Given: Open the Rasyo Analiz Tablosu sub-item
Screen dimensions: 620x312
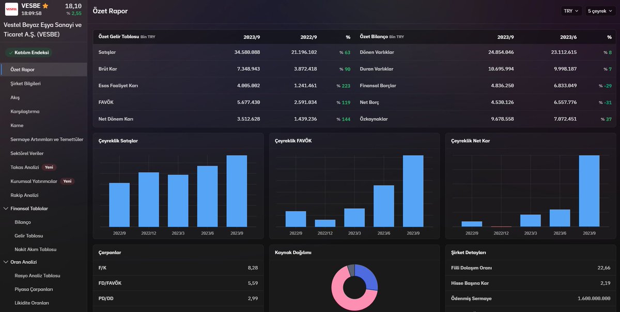Looking at the screenshot, I should point(37,275).
